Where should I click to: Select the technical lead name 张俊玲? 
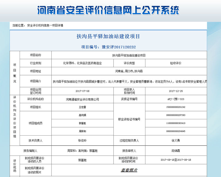(x=82, y=141)
